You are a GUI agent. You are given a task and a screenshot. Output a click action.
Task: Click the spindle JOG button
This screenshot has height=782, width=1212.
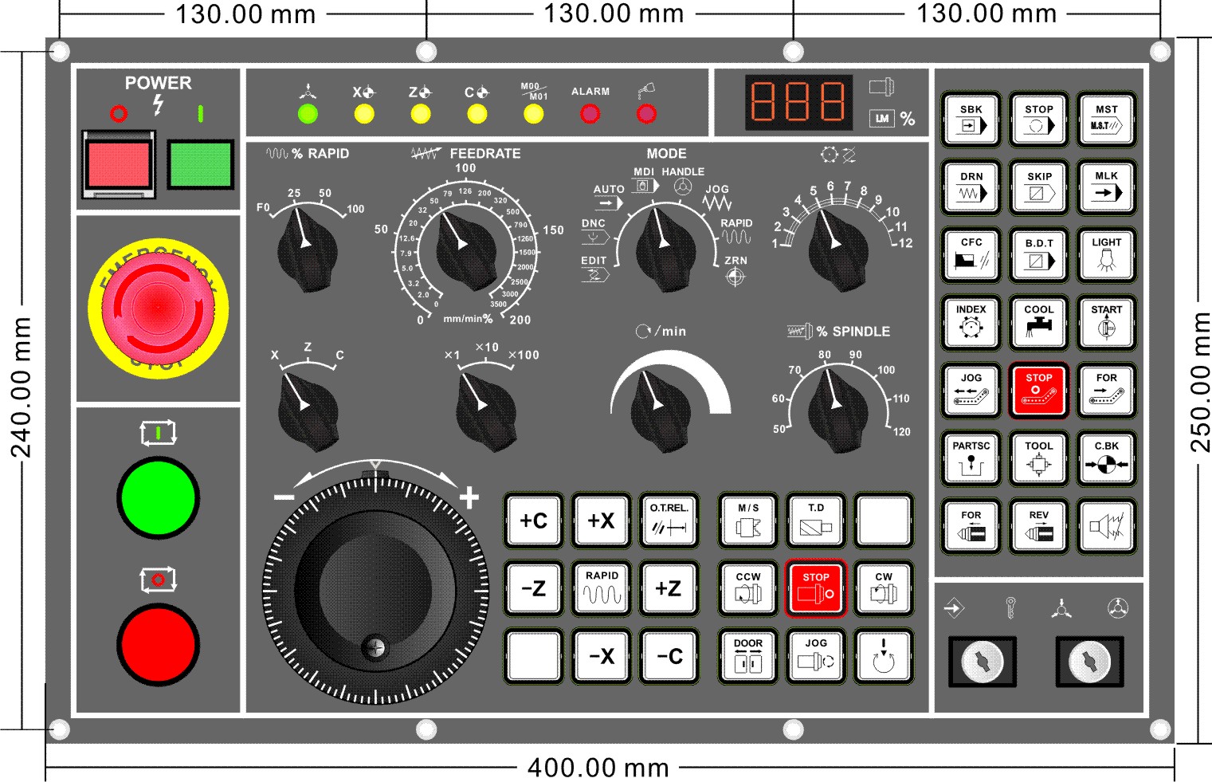[x=815, y=657]
